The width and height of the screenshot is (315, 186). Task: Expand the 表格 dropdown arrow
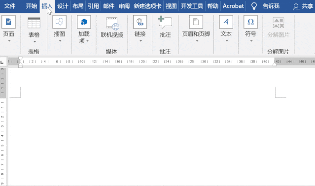[x=35, y=42]
